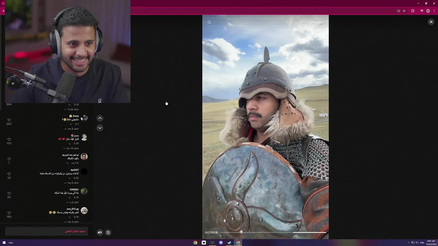The image size is (438, 246).
Task: Like the comment with 103 likes
Action: [9, 139]
